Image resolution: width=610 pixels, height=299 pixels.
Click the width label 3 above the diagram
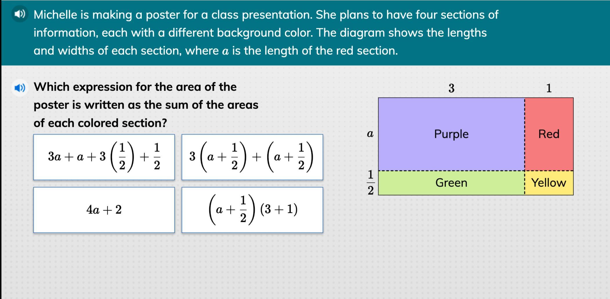(x=451, y=88)
